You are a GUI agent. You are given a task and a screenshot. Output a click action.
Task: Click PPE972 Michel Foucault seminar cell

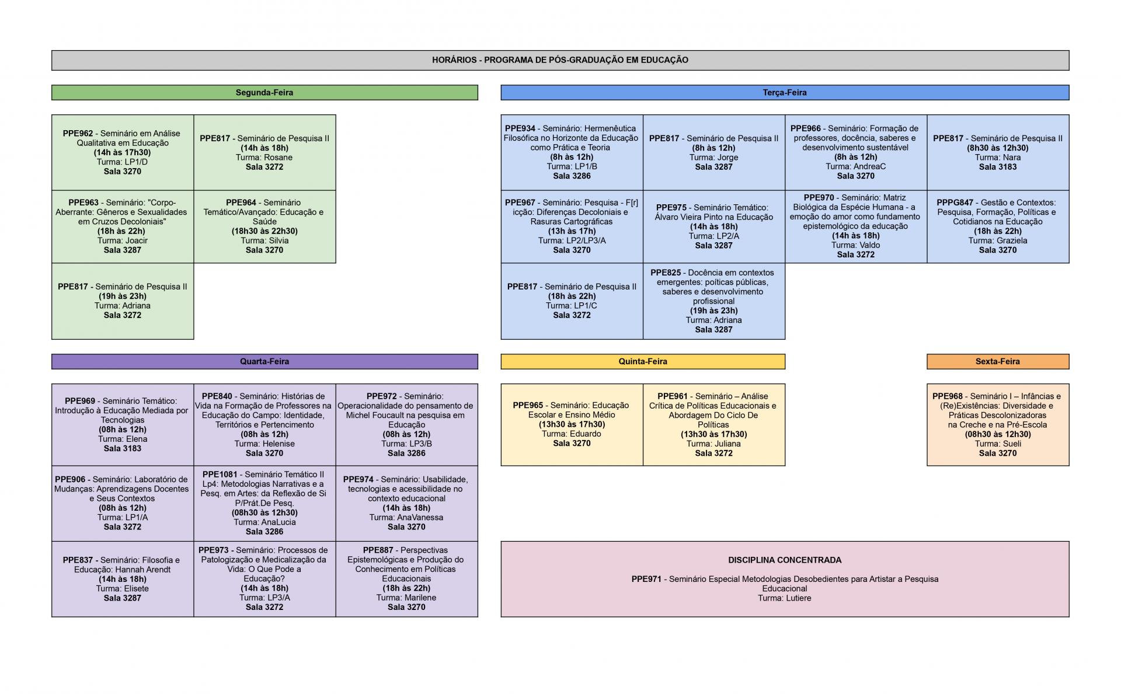(x=406, y=424)
